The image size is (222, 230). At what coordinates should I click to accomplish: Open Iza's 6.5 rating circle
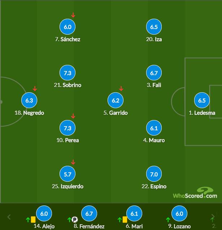click(154, 27)
